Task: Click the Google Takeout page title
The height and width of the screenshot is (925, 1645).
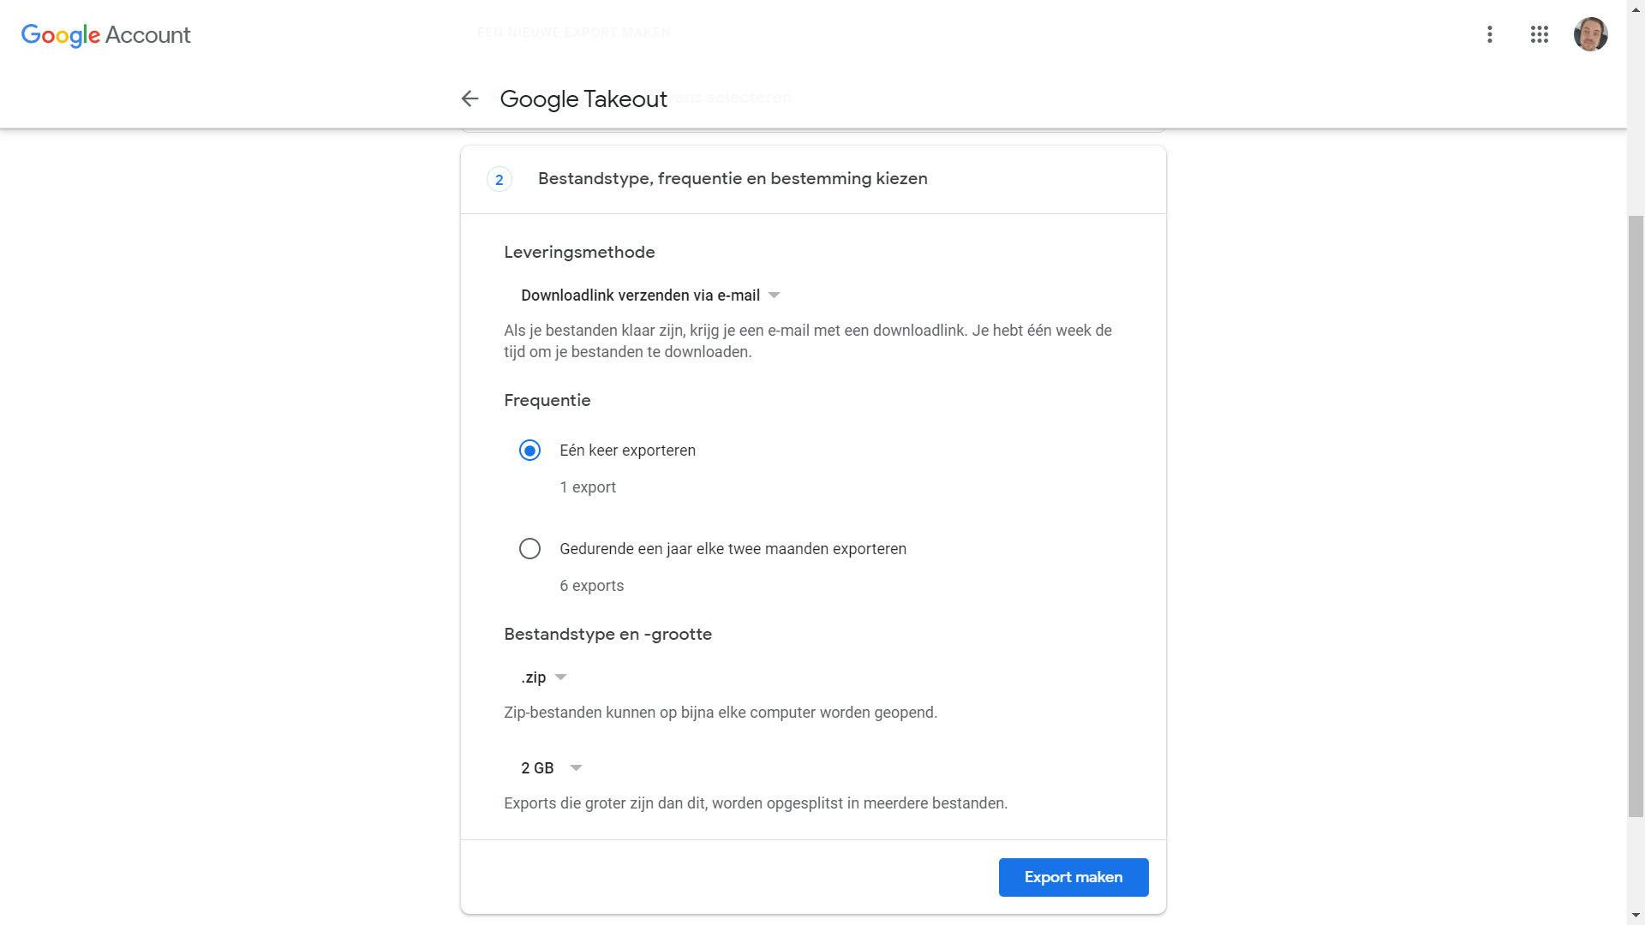Action: click(583, 99)
